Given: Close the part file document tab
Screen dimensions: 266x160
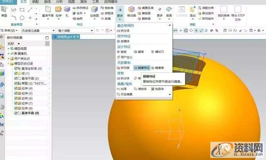Looking at the screenshot, I should pyautogui.click(x=78, y=37).
